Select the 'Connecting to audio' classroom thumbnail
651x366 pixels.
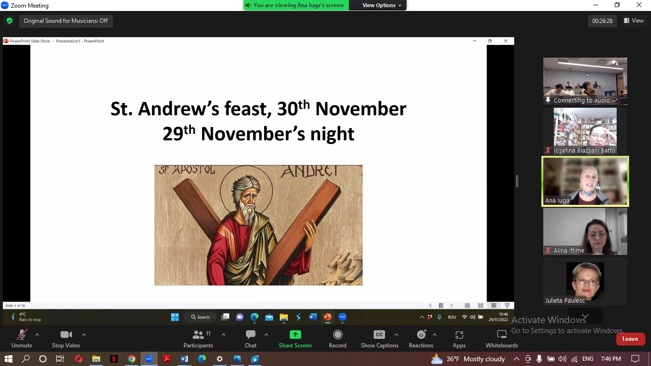[x=585, y=81]
